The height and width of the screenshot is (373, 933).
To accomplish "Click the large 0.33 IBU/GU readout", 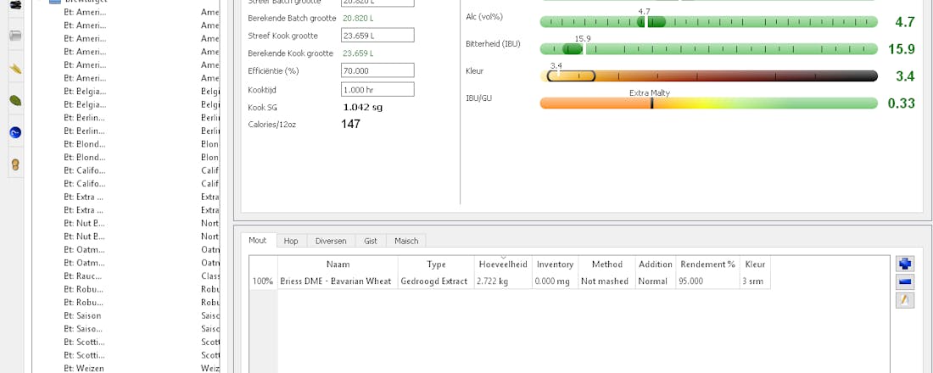I will pyautogui.click(x=901, y=103).
